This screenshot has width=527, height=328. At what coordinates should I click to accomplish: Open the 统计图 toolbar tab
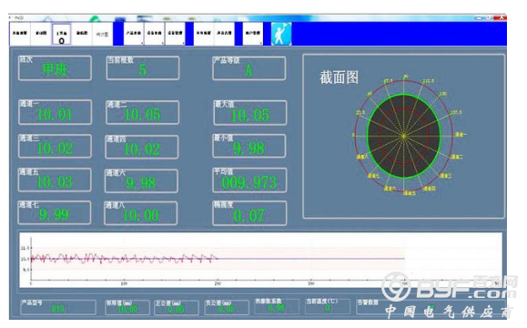(102, 34)
